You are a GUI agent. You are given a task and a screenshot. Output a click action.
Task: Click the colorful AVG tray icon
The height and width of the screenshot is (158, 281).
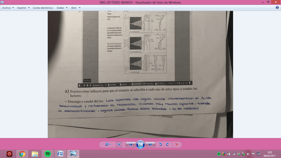[x=224, y=154]
